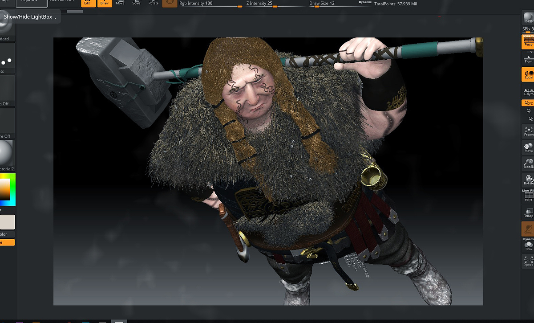Click the light gray secondary color swatch

coord(7,222)
